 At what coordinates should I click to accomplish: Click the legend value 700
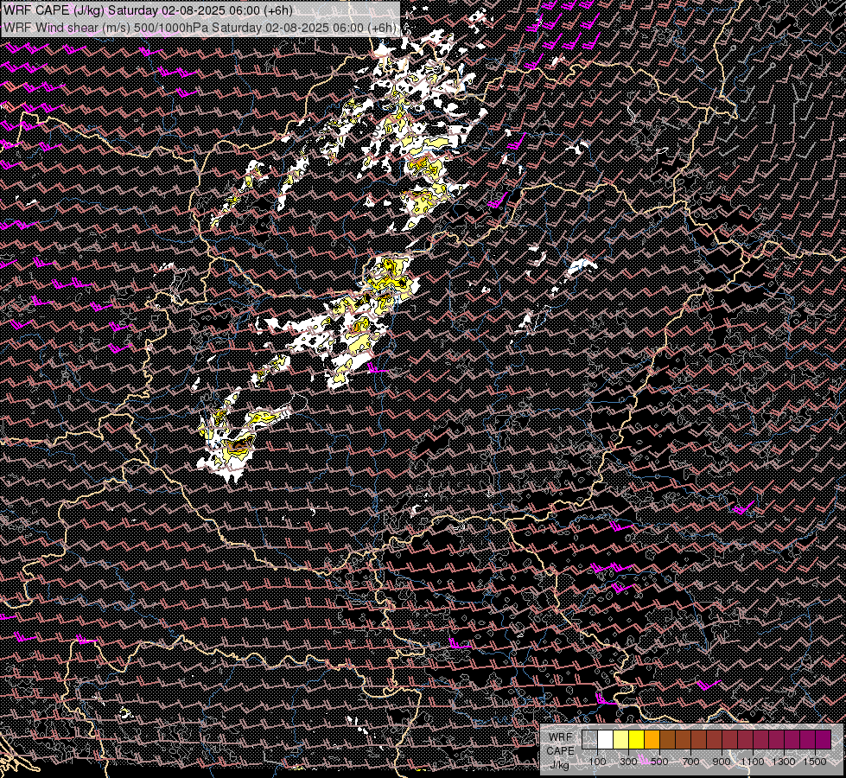coord(691,762)
